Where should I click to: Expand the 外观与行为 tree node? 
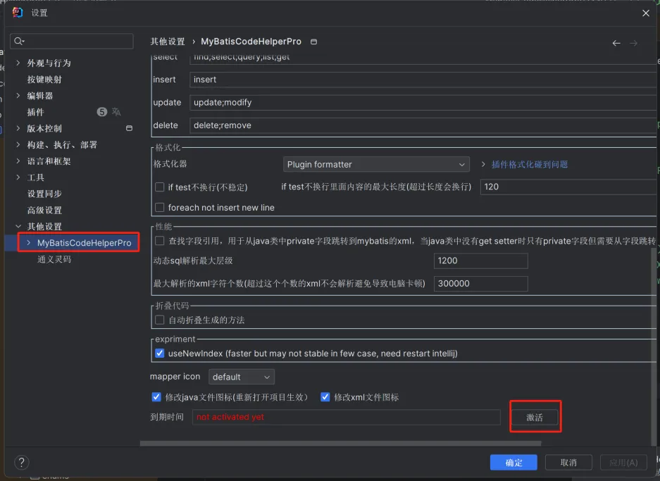coord(18,63)
